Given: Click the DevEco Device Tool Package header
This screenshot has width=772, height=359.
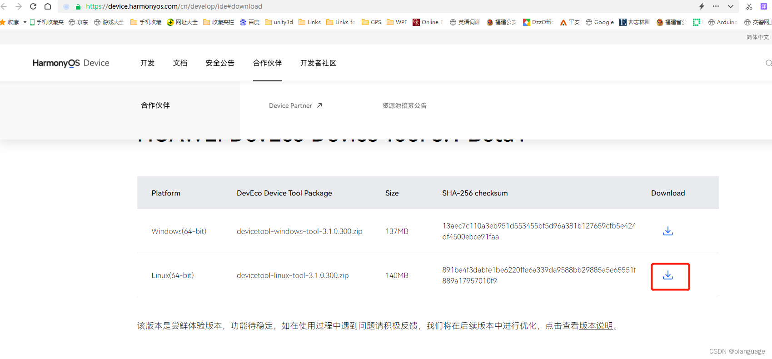Looking at the screenshot, I should pos(284,193).
